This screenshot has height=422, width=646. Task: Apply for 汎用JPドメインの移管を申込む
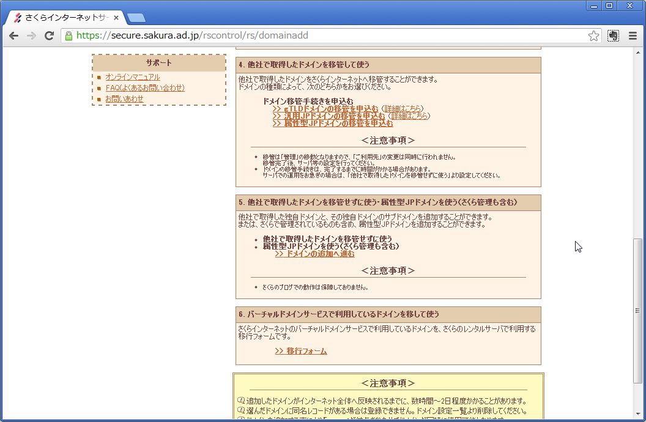coord(329,116)
